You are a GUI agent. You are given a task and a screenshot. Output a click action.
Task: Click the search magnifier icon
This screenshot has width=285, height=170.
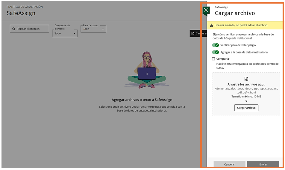click(x=14, y=29)
